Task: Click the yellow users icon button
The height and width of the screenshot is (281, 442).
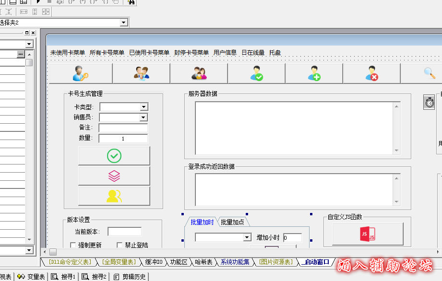Action: [x=114, y=196]
